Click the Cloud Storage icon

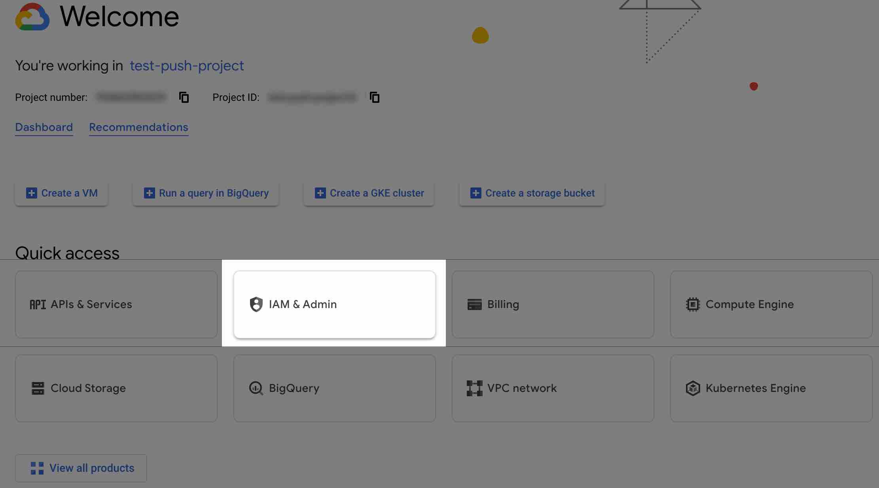pyautogui.click(x=37, y=388)
